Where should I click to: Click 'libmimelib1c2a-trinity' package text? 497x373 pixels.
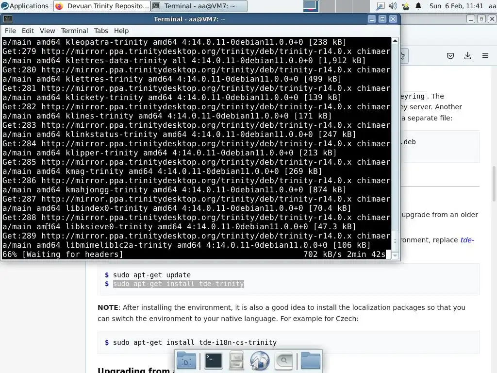point(119,245)
